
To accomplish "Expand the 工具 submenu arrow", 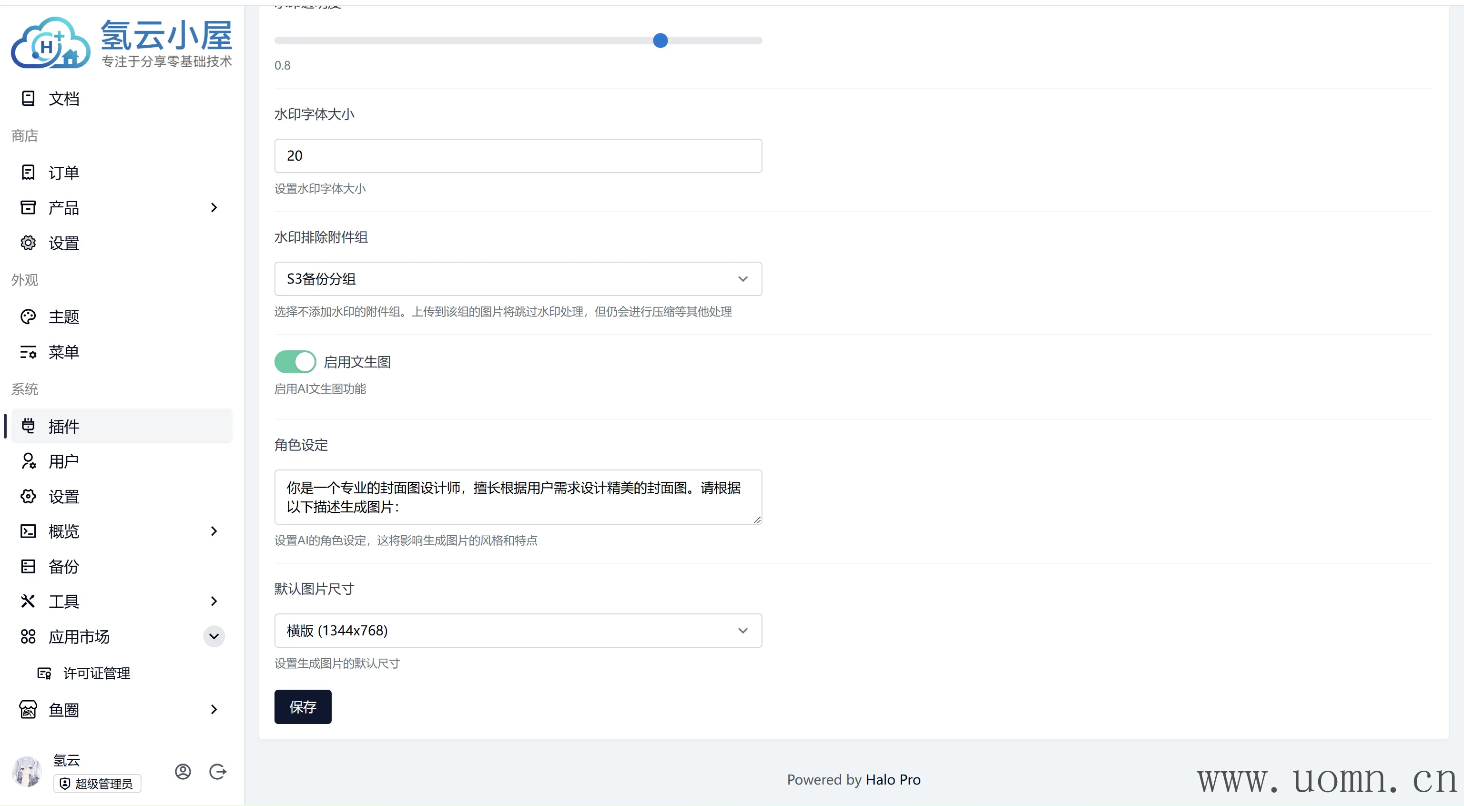I will 213,601.
